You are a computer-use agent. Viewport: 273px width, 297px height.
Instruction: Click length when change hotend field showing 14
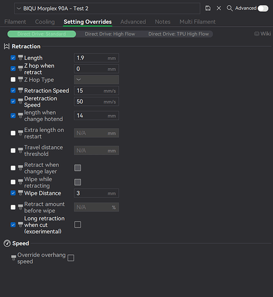[96, 115]
